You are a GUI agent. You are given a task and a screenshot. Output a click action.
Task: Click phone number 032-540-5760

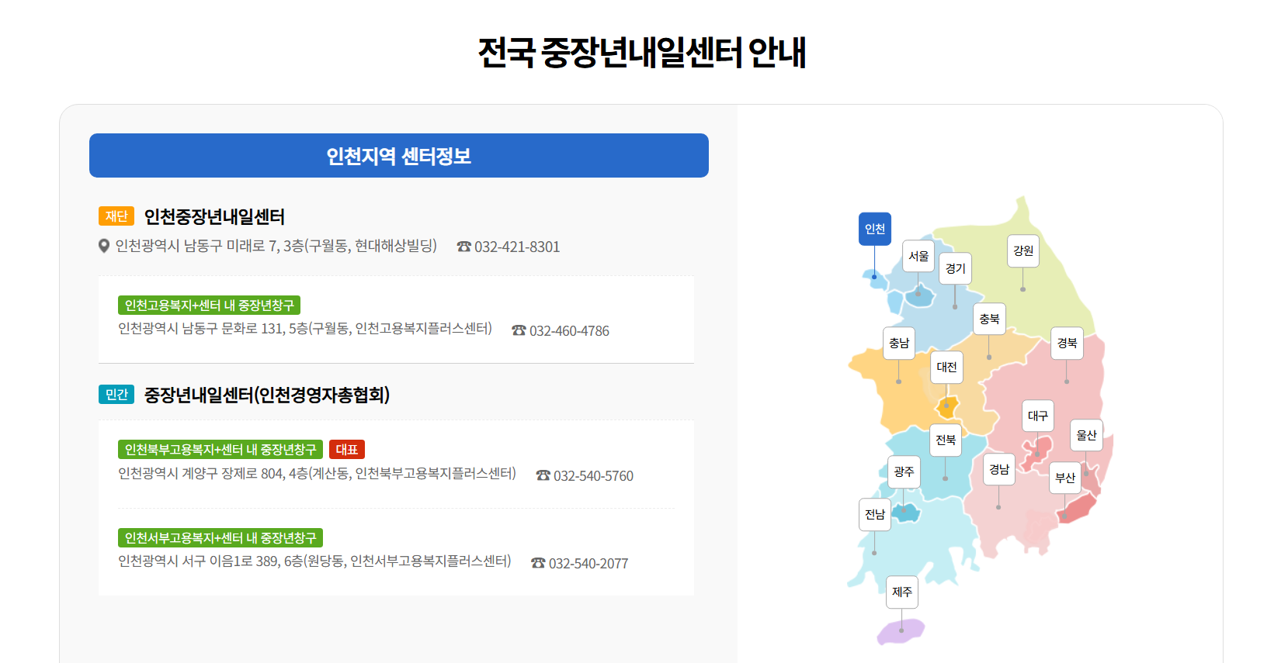(593, 476)
